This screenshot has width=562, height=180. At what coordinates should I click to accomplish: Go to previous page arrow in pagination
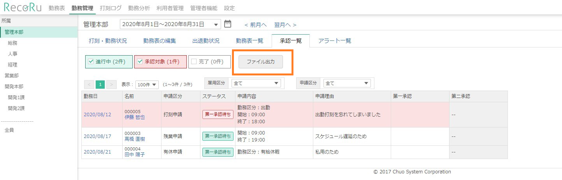[89, 84]
